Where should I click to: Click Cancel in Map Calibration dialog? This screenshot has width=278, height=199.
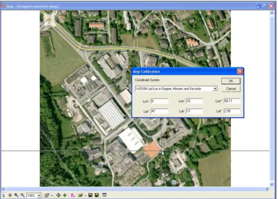tap(231, 89)
